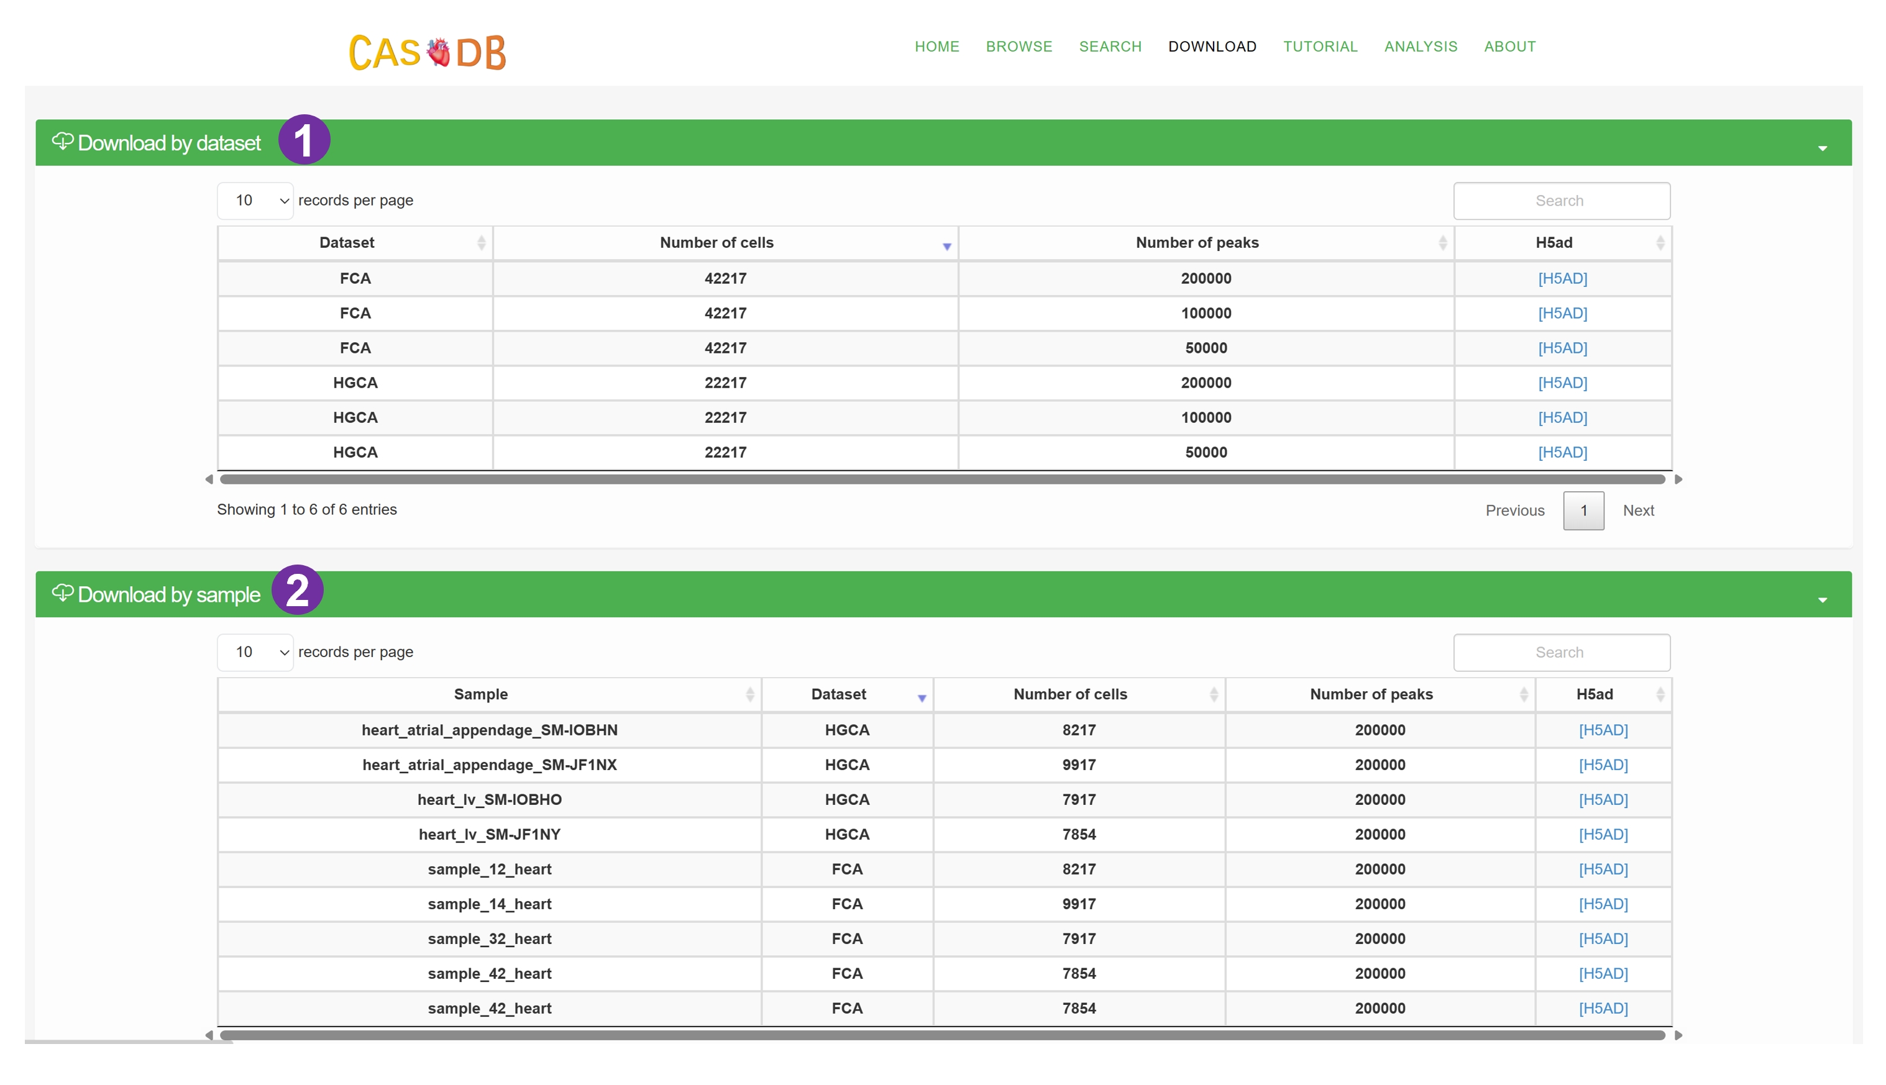Click cloud download icon beside 'Download by dataset'
The width and height of the screenshot is (1886, 1085).
pos(63,141)
